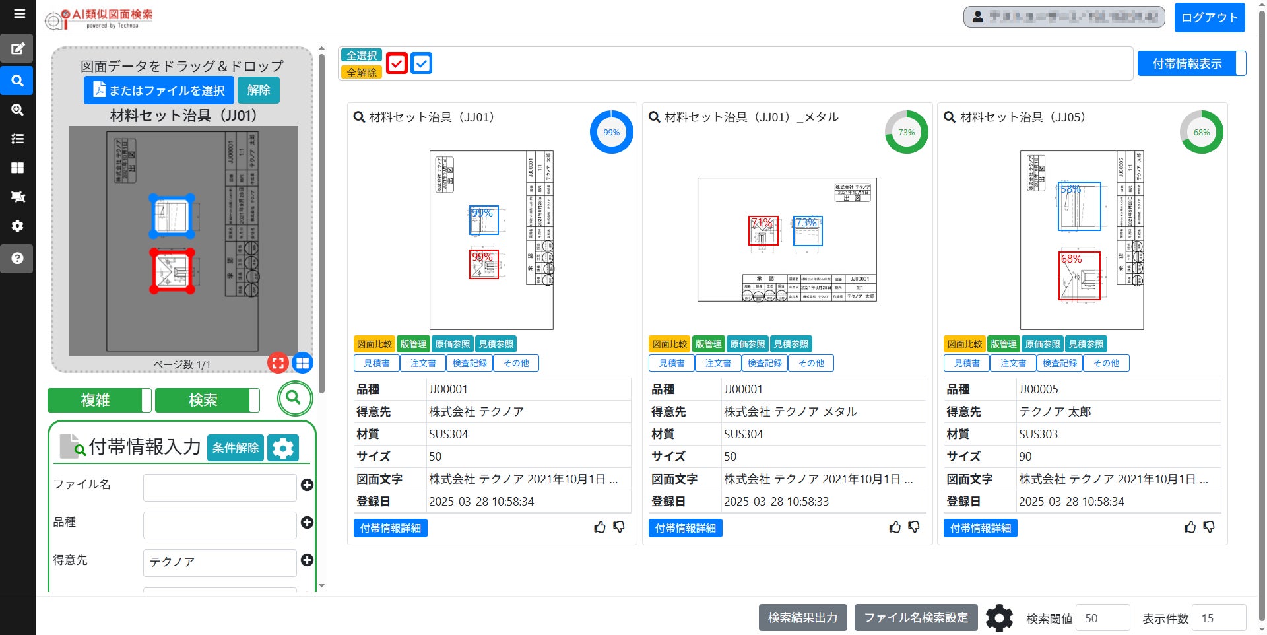Toggle the red region checkbox
This screenshot has width=1267, height=635.
pos(397,63)
